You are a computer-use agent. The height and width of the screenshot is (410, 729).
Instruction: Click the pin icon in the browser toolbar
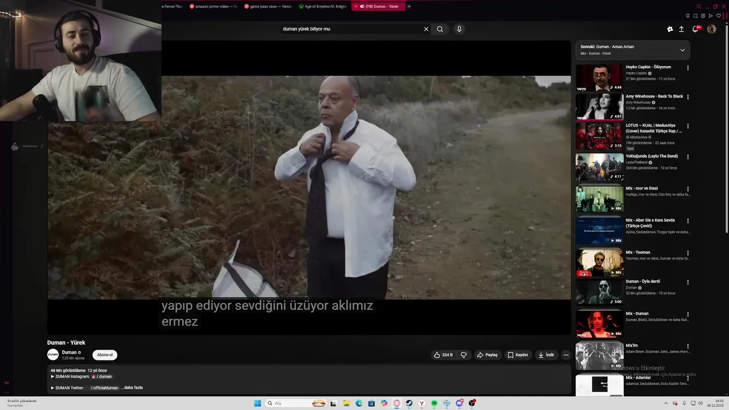(x=688, y=16)
